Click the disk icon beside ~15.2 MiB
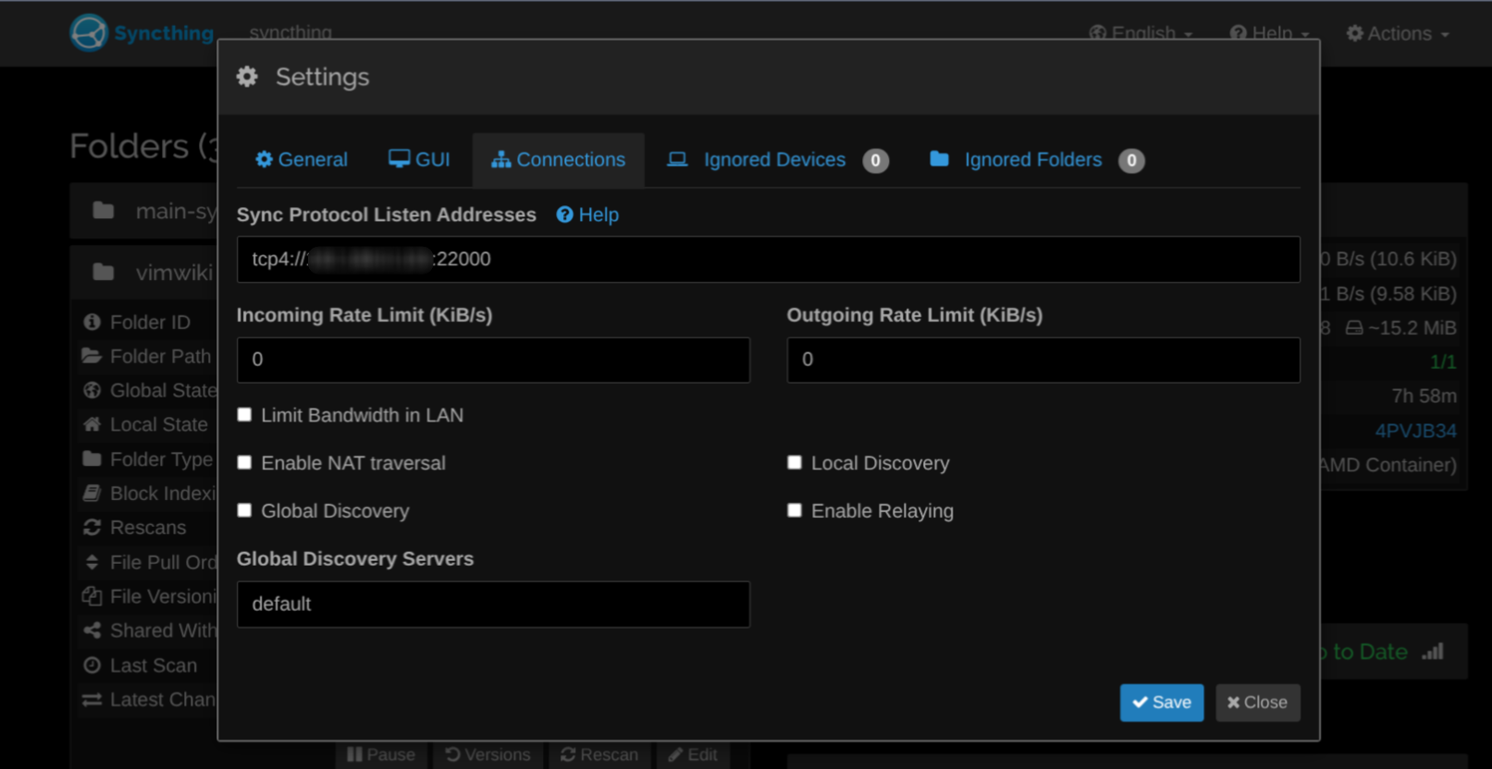 pyautogui.click(x=1354, y=328)
